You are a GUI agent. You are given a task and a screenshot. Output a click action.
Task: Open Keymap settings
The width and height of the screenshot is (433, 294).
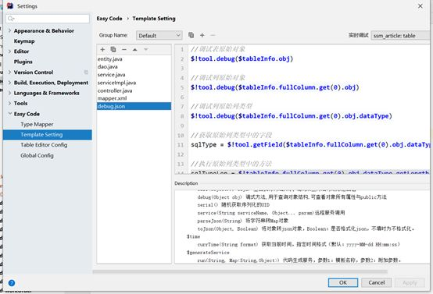click(24, 41)
